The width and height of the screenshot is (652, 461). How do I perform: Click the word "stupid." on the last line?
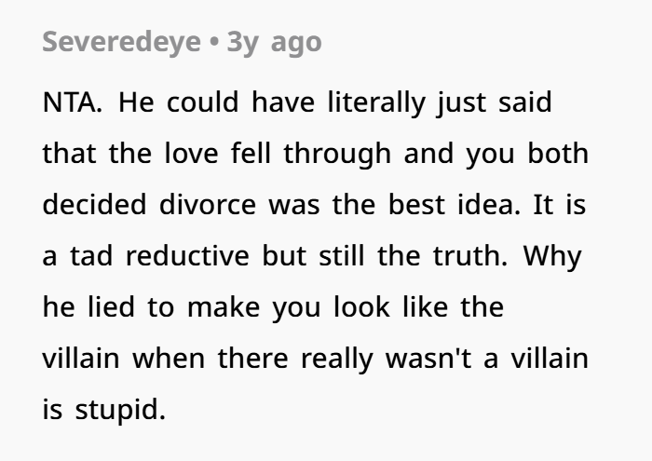pos(120,410)
